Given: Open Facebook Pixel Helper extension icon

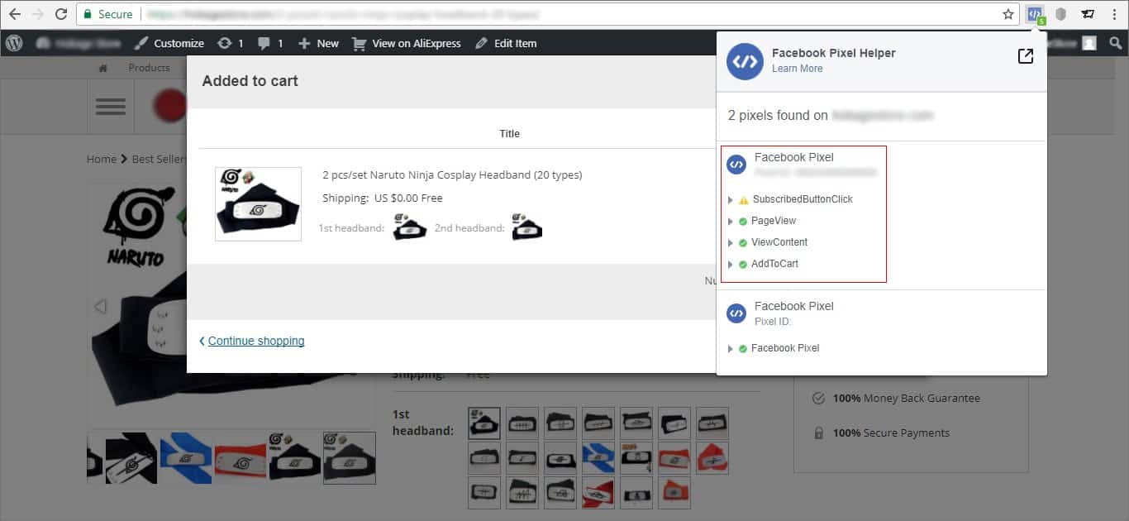Looking at the screenshot, I should 1035,14.
